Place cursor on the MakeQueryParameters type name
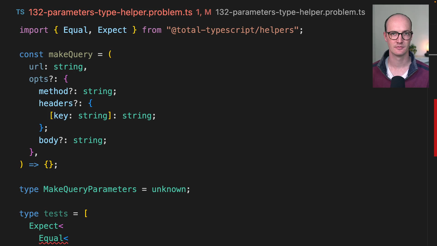 90,189
